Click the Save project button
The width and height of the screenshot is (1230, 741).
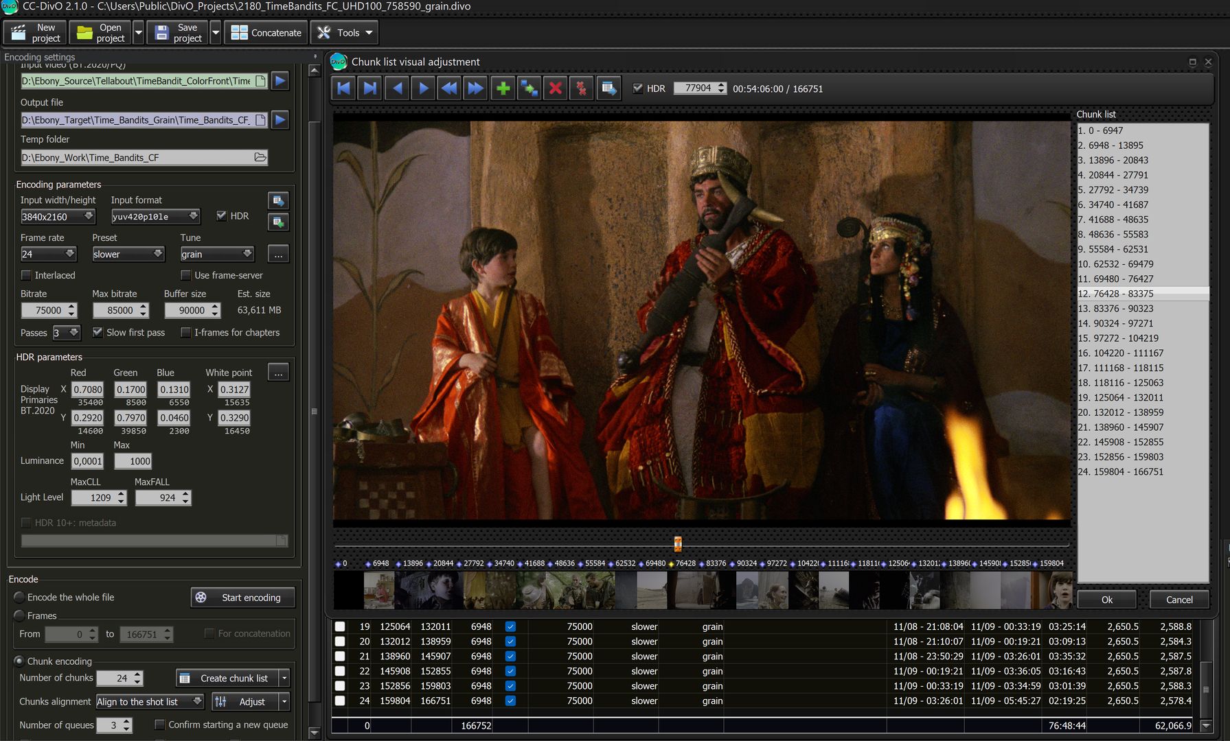[178, 33]
